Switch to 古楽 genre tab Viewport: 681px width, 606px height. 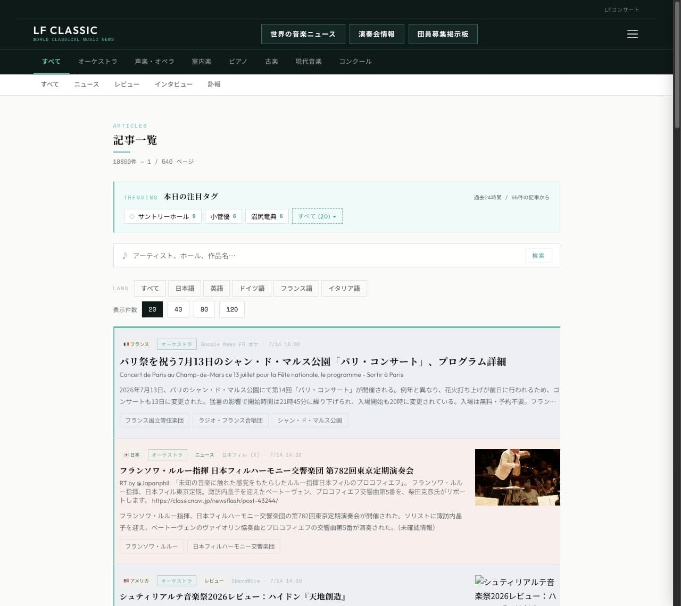(272, 62)
